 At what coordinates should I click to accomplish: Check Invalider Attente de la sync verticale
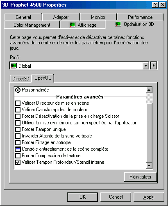coord(18,136)
